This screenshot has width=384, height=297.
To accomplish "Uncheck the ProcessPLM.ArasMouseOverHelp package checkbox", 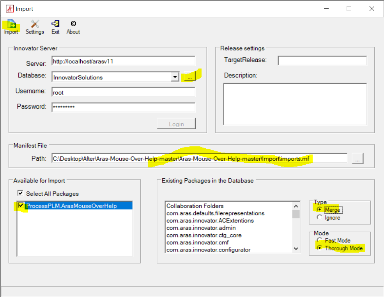I will (21, 206).
